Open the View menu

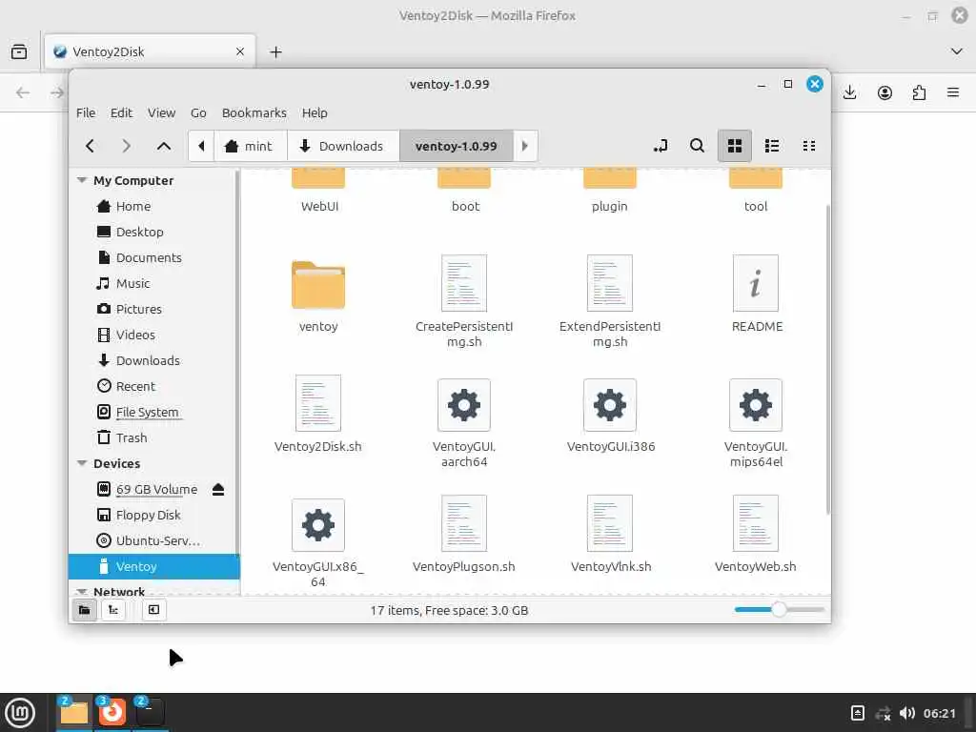[161, 112]
